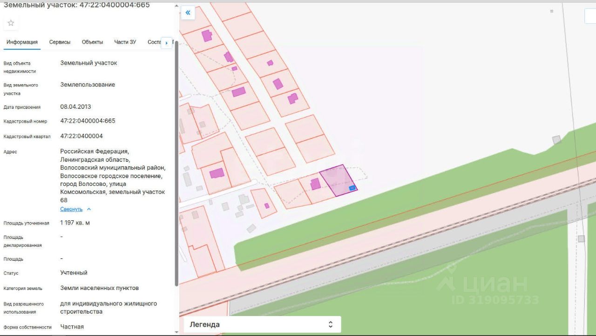Open the Объекты tab
Screen dimensions: 596x336
[92, 42]
